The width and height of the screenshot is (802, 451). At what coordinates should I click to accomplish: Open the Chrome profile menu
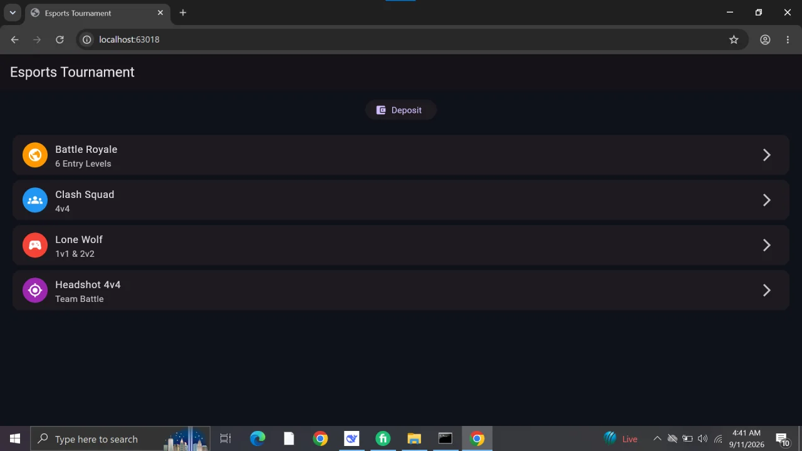click(x=765, y=39)
